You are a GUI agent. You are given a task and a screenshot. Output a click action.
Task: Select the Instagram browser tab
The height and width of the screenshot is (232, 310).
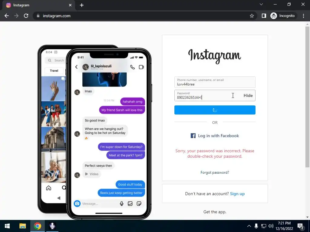[38, 5]
